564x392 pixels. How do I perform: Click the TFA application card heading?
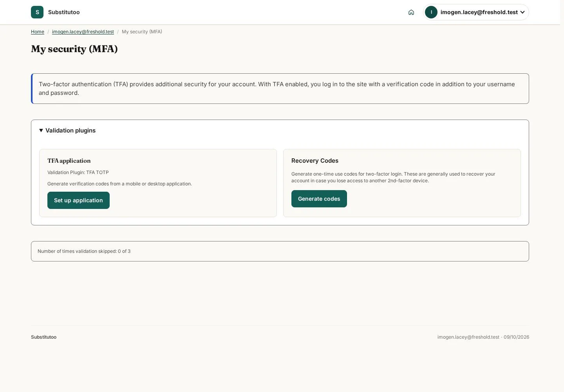(69, 161)
